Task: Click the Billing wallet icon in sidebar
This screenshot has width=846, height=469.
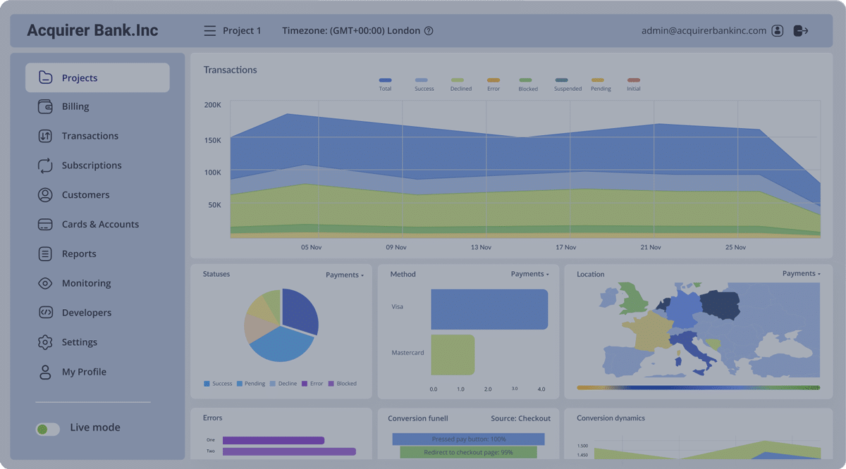Action: pos(45,107)
